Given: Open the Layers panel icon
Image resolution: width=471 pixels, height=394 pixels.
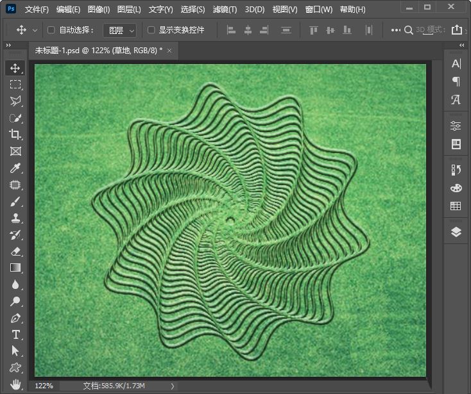Looking at the screenshot, I should click(x=456, y=232).
